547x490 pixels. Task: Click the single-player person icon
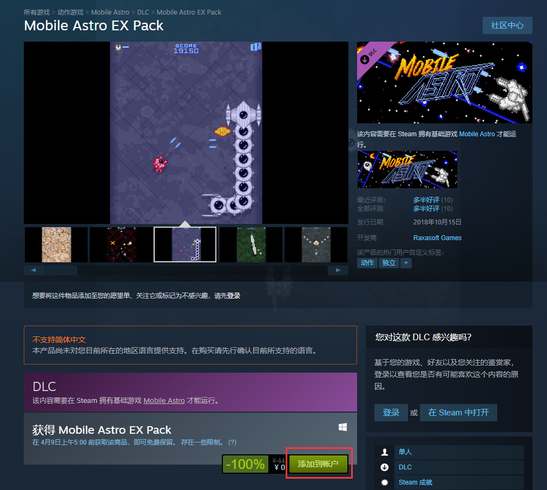385,452
